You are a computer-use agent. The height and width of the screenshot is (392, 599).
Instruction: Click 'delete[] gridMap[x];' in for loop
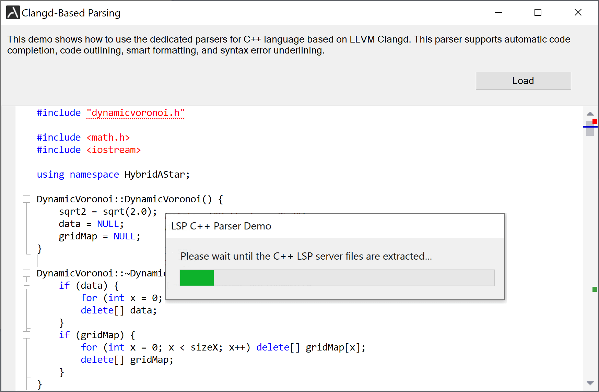[311, 347]
